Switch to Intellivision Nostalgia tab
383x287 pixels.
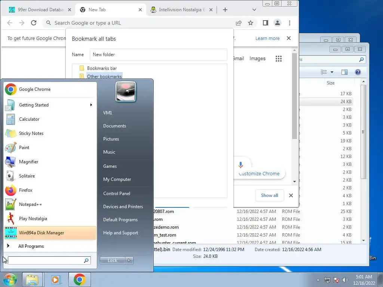click(x=181, y=10)
